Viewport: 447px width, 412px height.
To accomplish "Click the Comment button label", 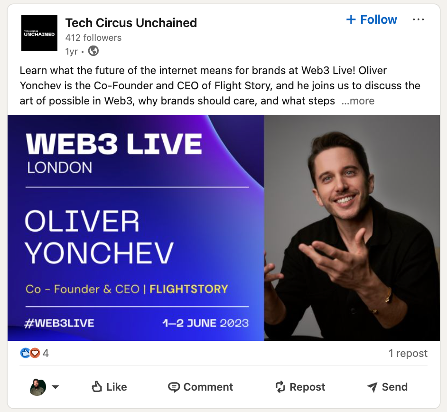I will pos(208,387).
